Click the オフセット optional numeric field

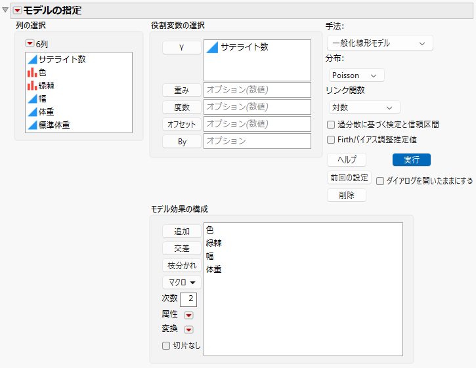pos(257,124)
